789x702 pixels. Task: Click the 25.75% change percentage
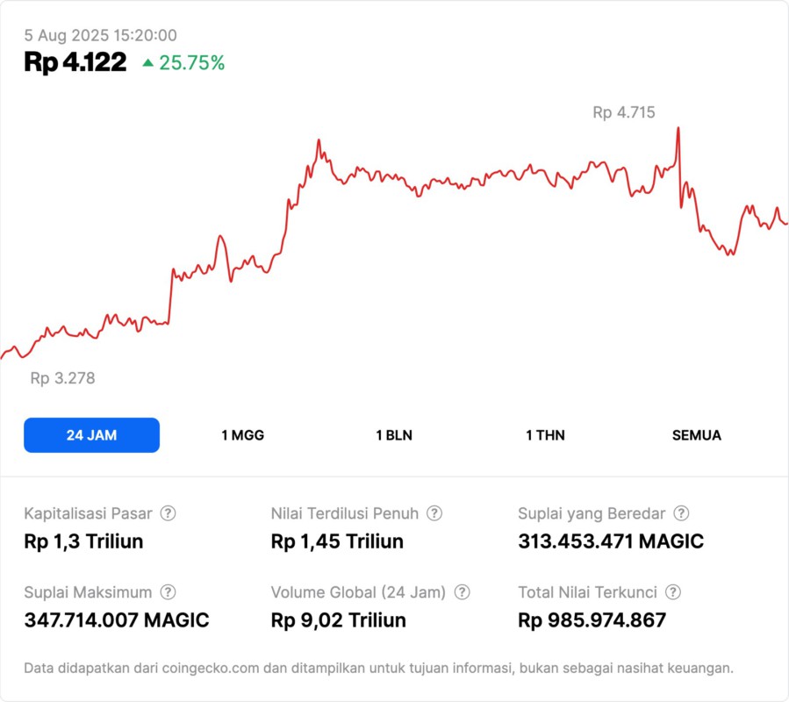click(x=191, y=63)
